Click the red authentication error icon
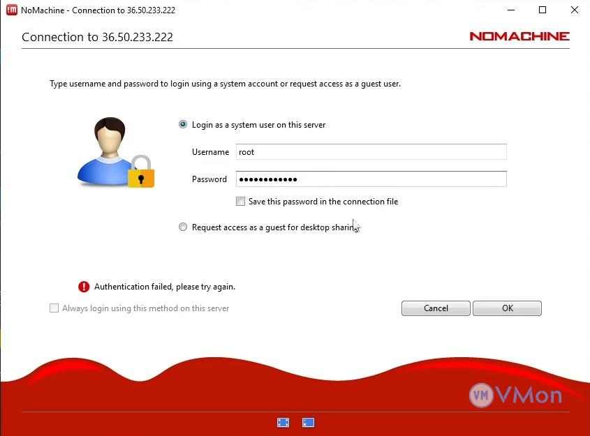The width and height of the screenshot is (590, 436). [x=84, y=287]
